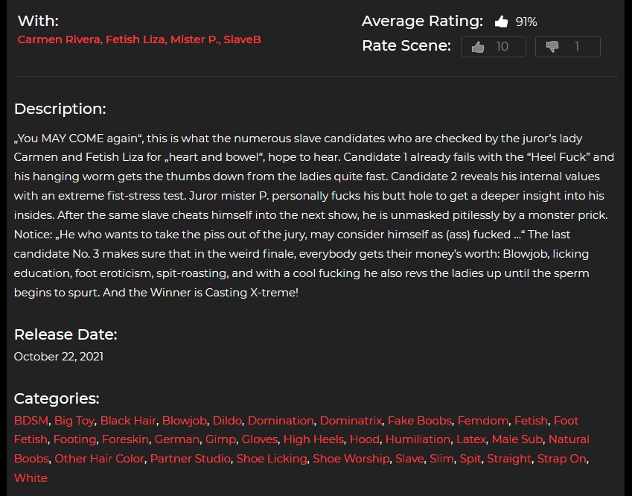Open the SlaveB performer link
632x496 pixels.
pos(242,39)
